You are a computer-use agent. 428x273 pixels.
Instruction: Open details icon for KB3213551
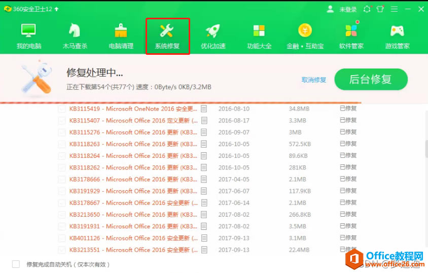tap(204, 250)
